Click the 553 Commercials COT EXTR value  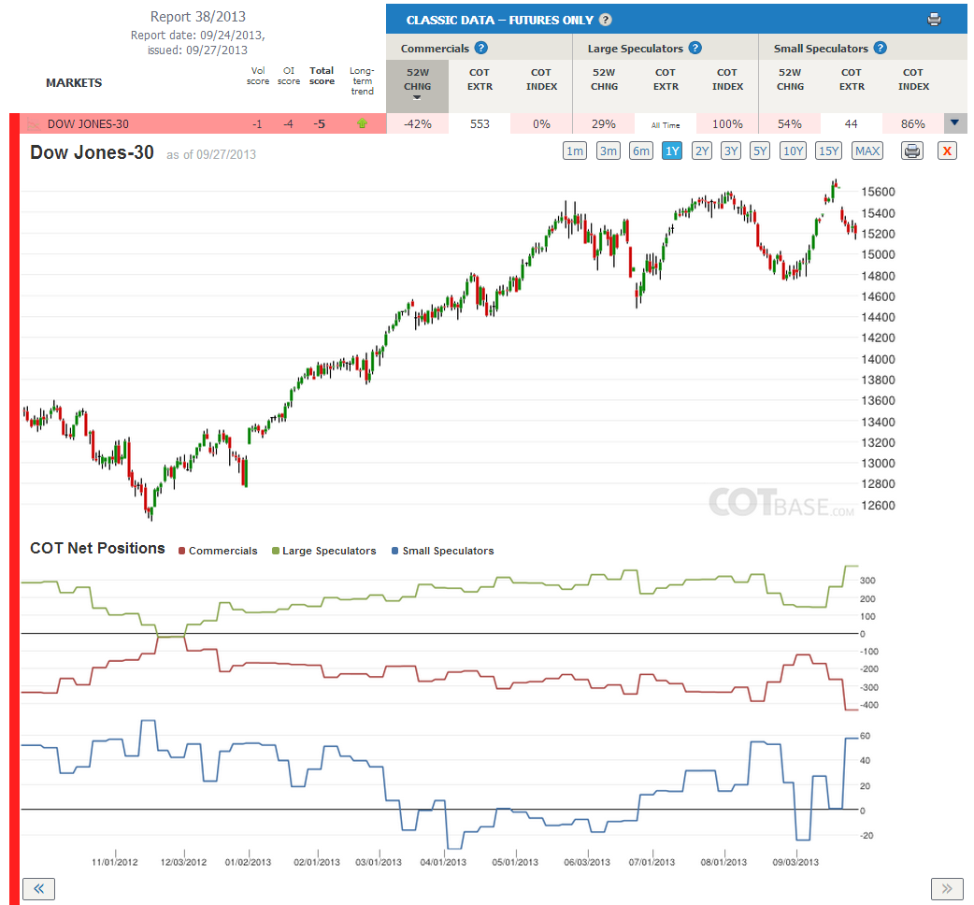(x=480, y=123)
